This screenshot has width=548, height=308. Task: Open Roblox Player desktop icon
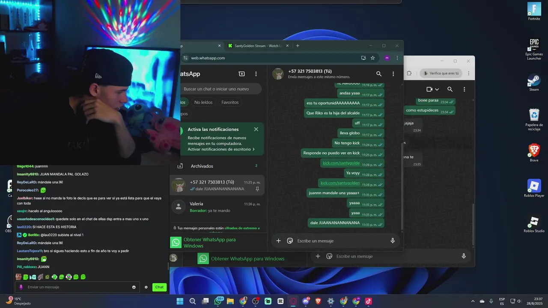[534, 188]
